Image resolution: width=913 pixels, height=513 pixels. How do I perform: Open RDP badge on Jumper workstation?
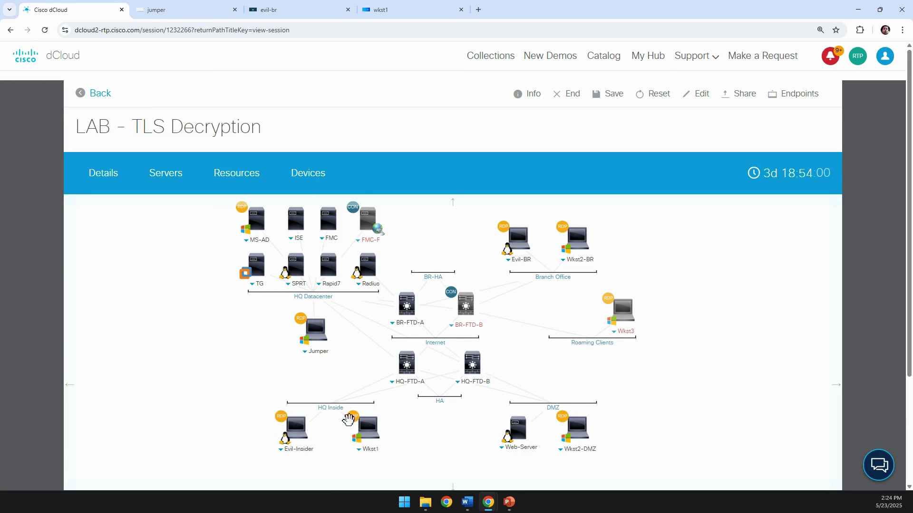(x=301, y=318)
